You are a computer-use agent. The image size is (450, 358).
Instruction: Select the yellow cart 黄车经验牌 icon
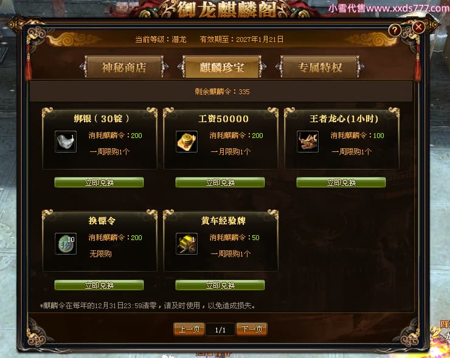pos(187,244)
